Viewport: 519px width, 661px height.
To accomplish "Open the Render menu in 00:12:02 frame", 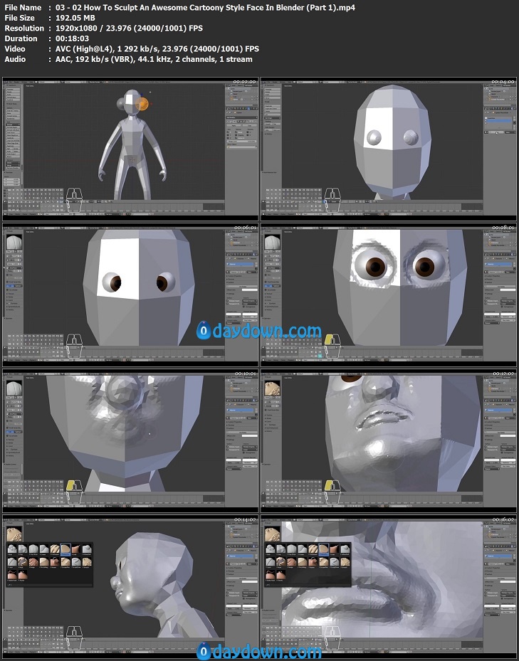I will (x=275, y=374).
